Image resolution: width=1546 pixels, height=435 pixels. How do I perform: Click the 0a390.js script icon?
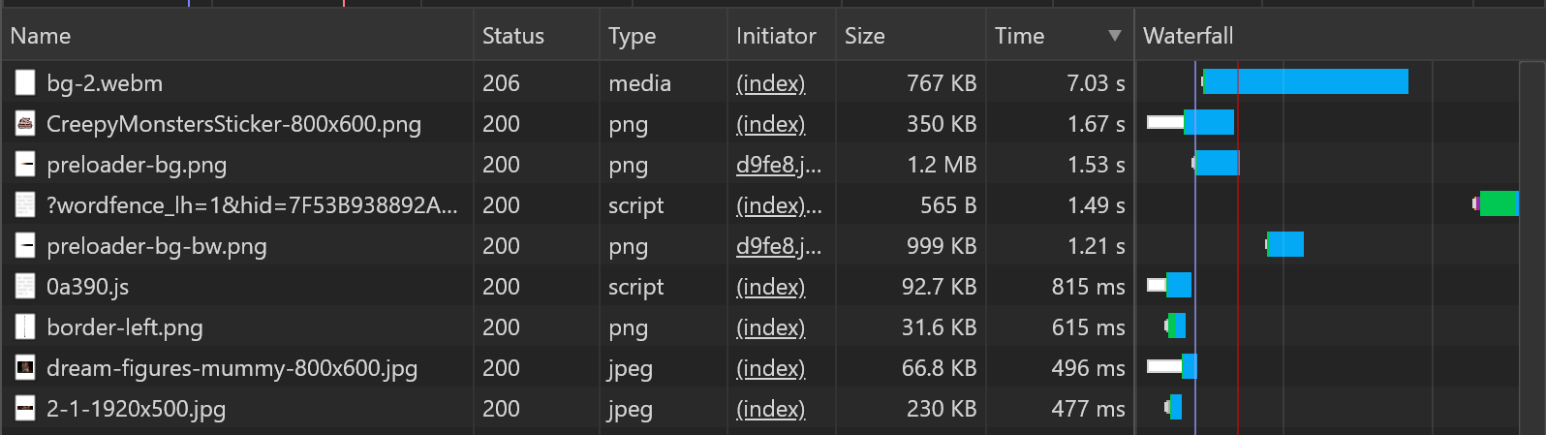(x=25, y=287)
